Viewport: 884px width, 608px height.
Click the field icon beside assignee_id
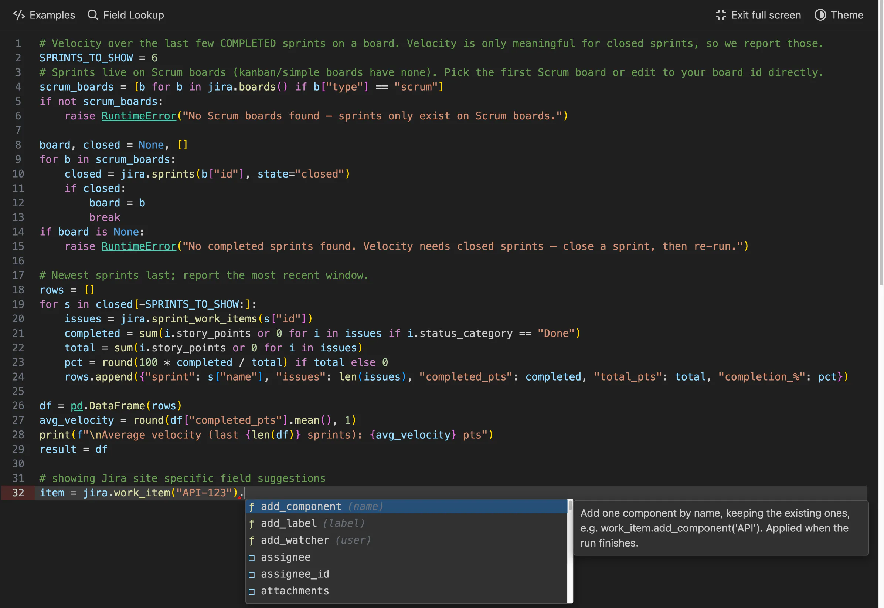pyautogui.click(x=252, y=575)
